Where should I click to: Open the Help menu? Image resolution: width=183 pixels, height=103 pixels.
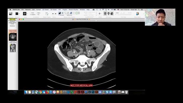click(x=88, y=10)
